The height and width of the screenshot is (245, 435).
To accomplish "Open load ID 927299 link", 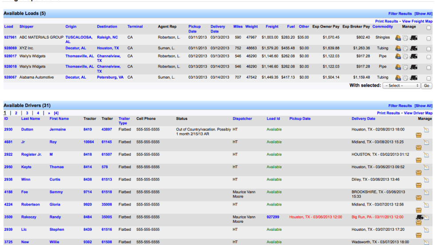I will (x=273, y=217).
